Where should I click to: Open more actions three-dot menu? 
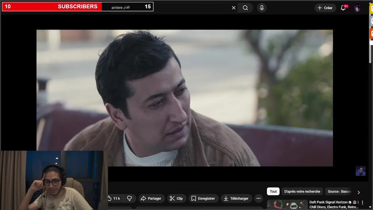(258, 198)
